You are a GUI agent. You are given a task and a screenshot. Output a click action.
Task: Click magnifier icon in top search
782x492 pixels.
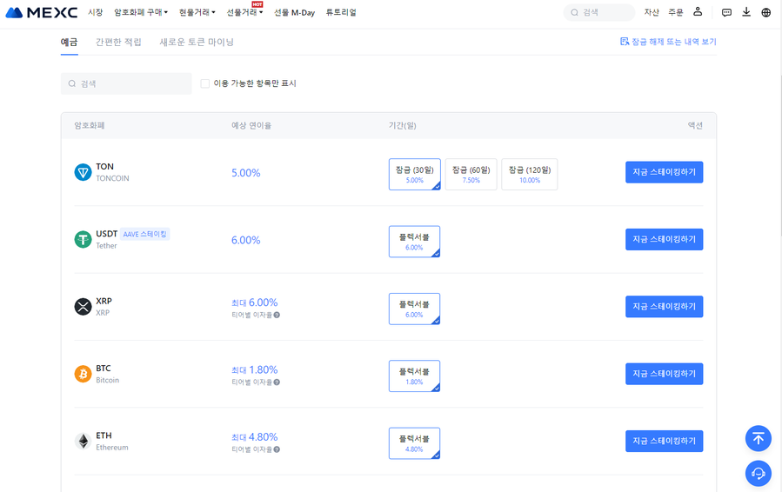tap(574, 12)
